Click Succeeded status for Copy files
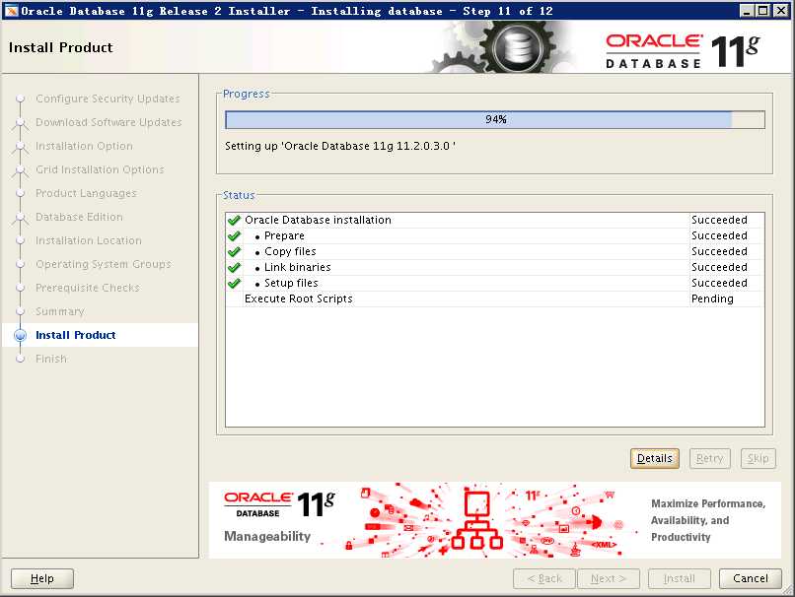This screenshot has width=795, height=597. [719, 251]
